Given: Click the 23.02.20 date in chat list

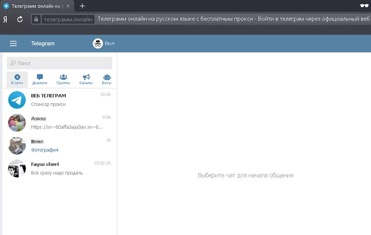Looking at the screenshot, I should pos(102,163).
